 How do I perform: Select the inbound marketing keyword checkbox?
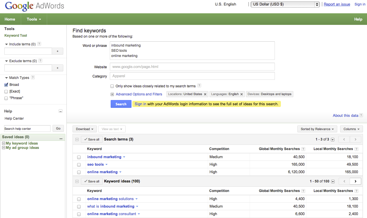point(79,157)
